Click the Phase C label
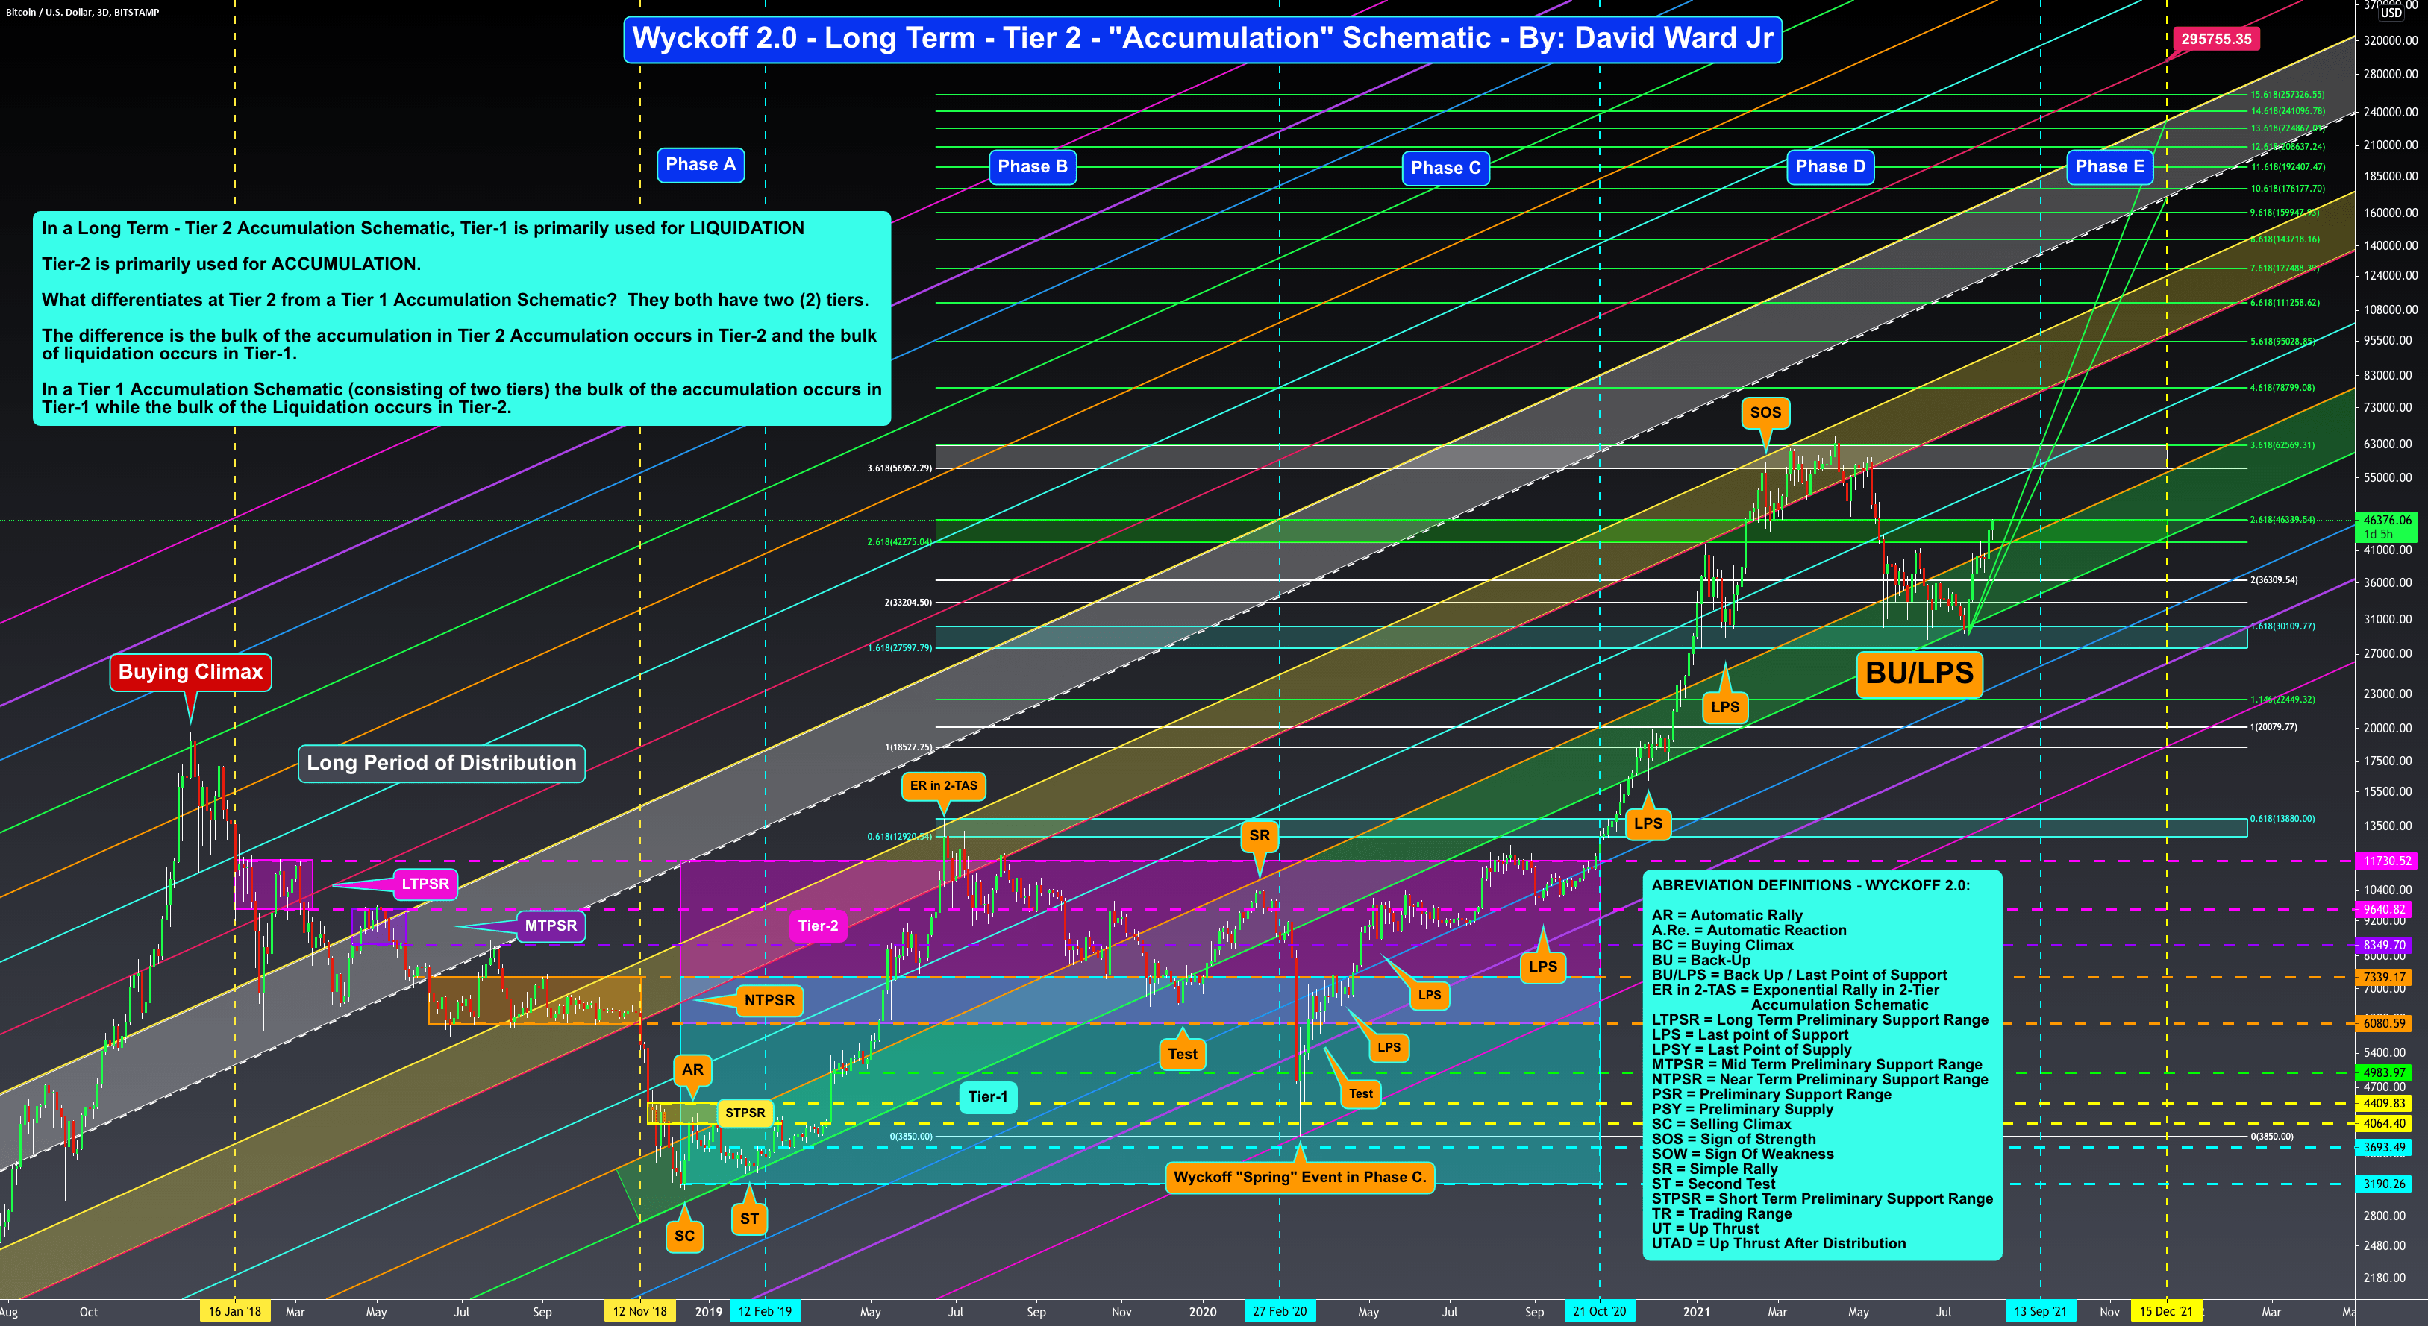The width and height of the screenshot is (2428, 1326). click(1445, 168)
